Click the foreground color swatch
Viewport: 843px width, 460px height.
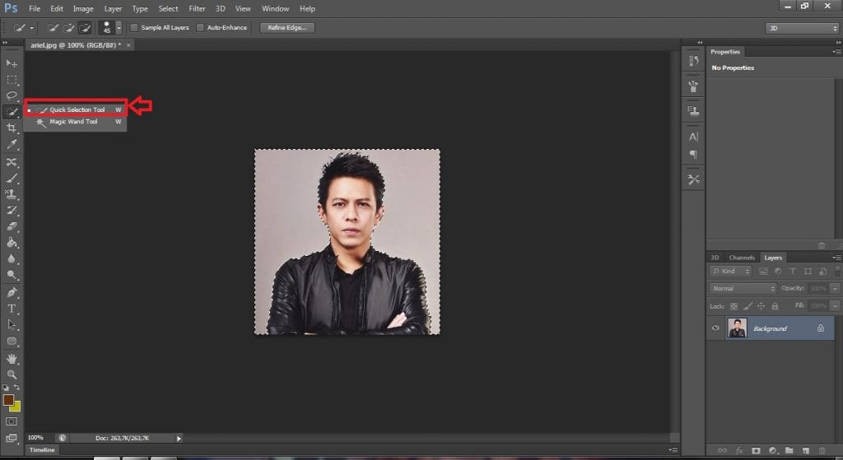coord(8,400)
